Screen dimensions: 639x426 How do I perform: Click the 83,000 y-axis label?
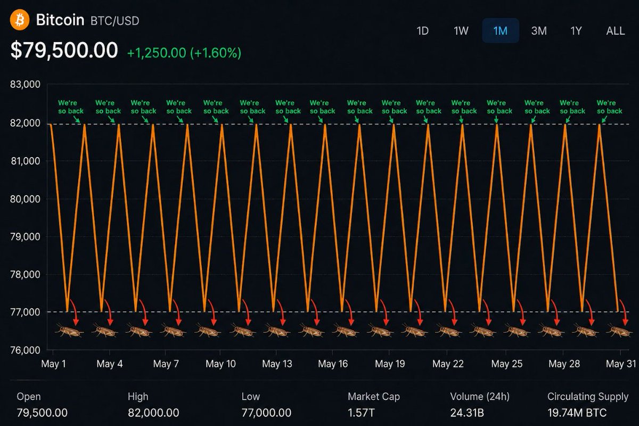26,84
